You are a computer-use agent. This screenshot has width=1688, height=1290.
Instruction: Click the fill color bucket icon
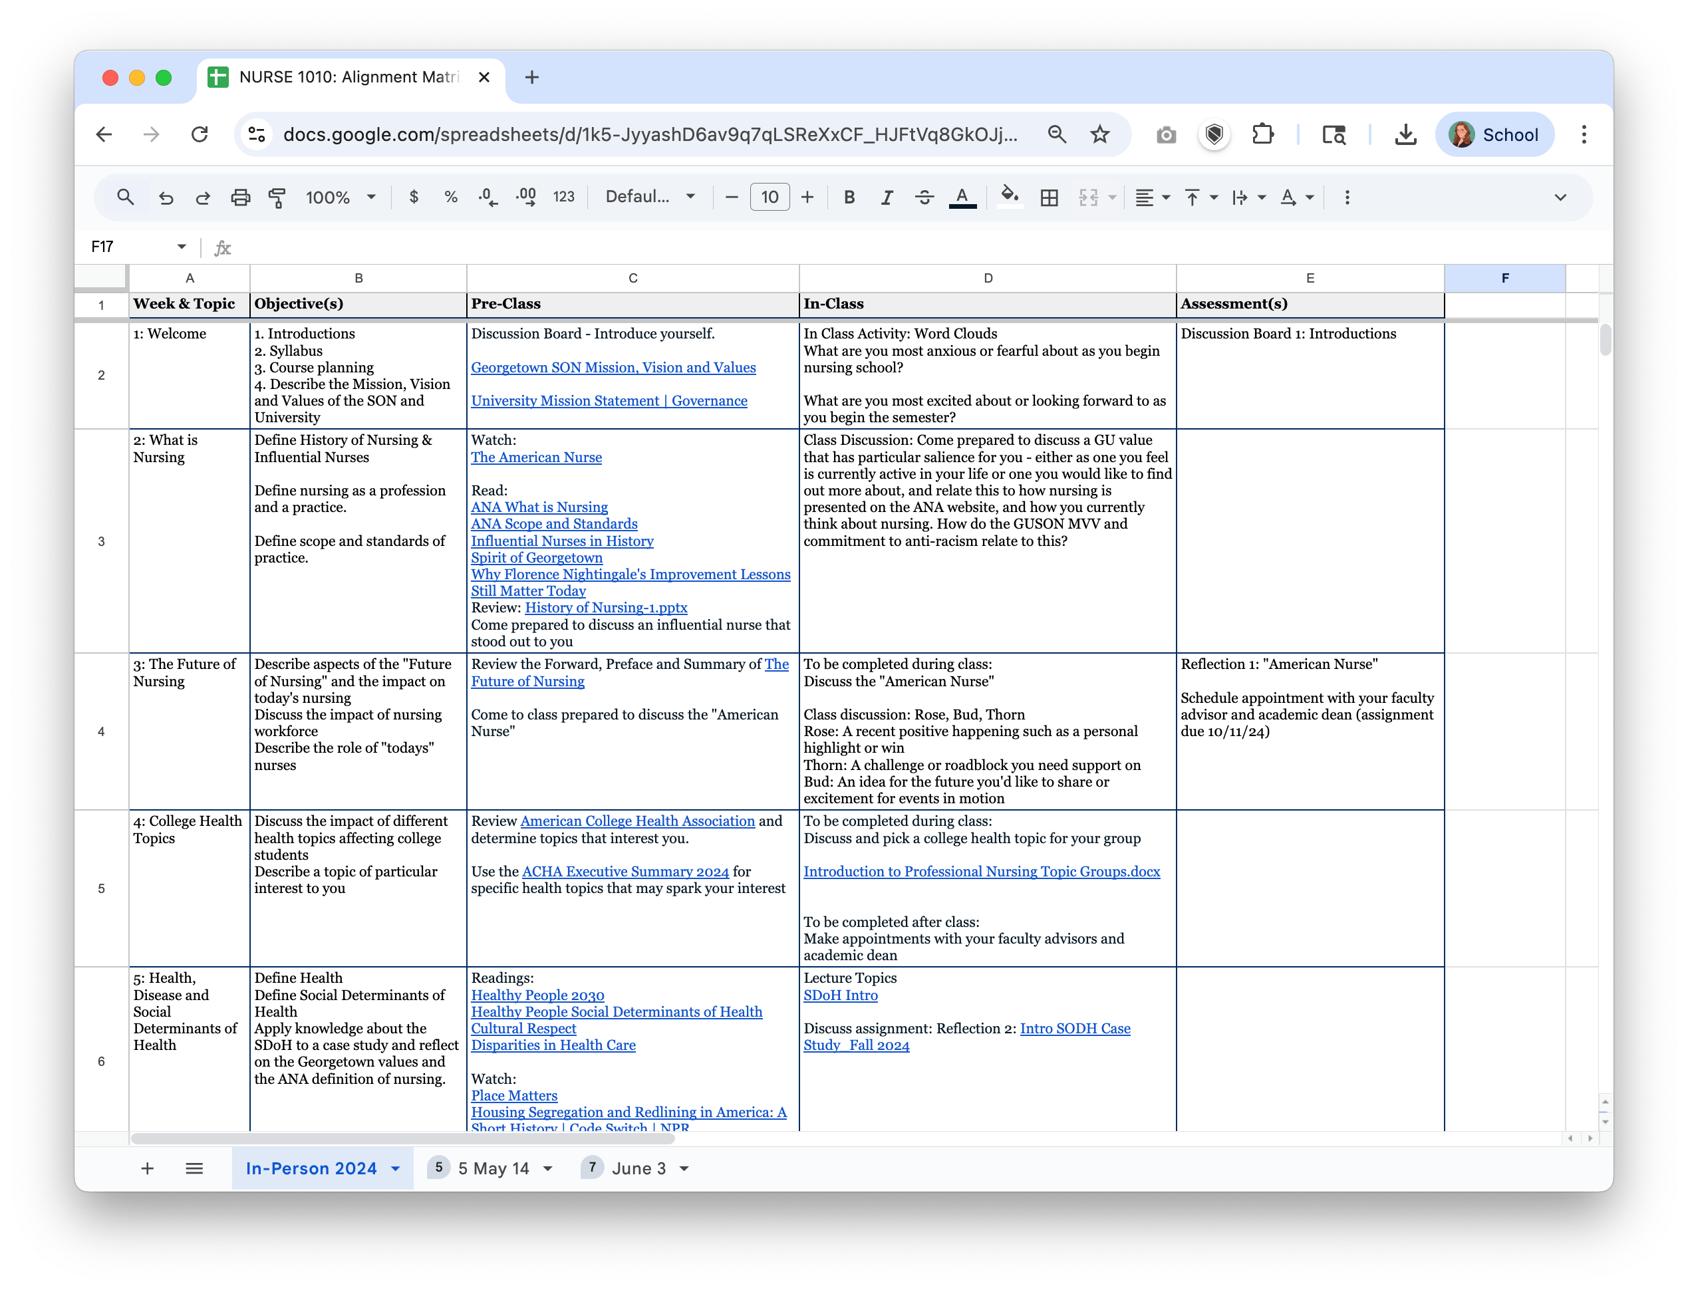[1009, 195]
